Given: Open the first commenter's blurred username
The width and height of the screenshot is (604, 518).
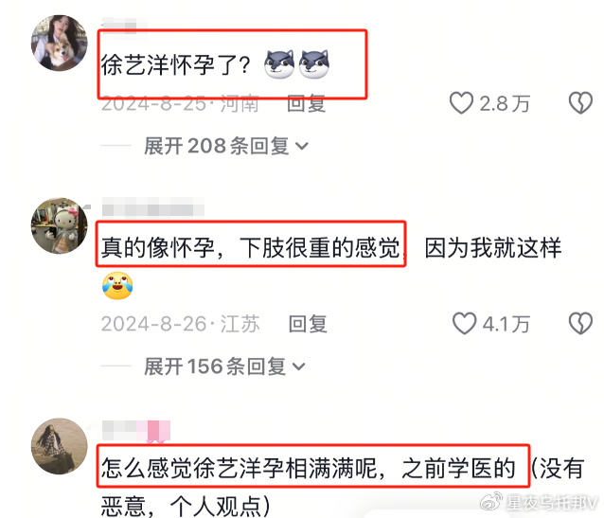Looking at the screenshot, I should [x=124, y=26].
